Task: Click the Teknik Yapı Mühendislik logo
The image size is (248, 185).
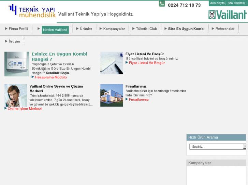Action: [x=32, y=11]
